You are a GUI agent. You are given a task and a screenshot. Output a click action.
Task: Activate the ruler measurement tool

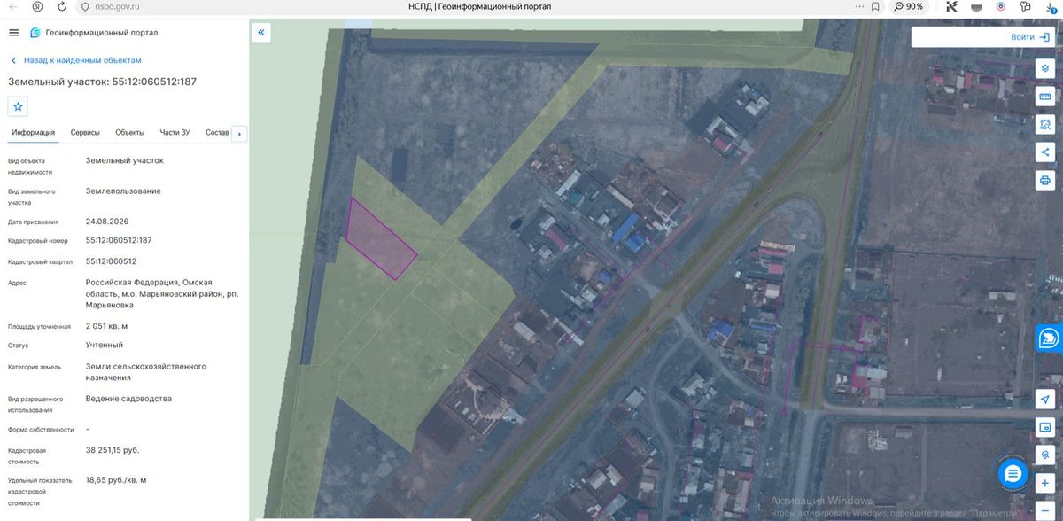pyautogui.click(x=1046, y=97)
